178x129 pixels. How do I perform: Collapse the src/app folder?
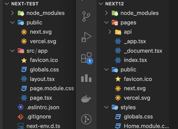coord(12,51)
